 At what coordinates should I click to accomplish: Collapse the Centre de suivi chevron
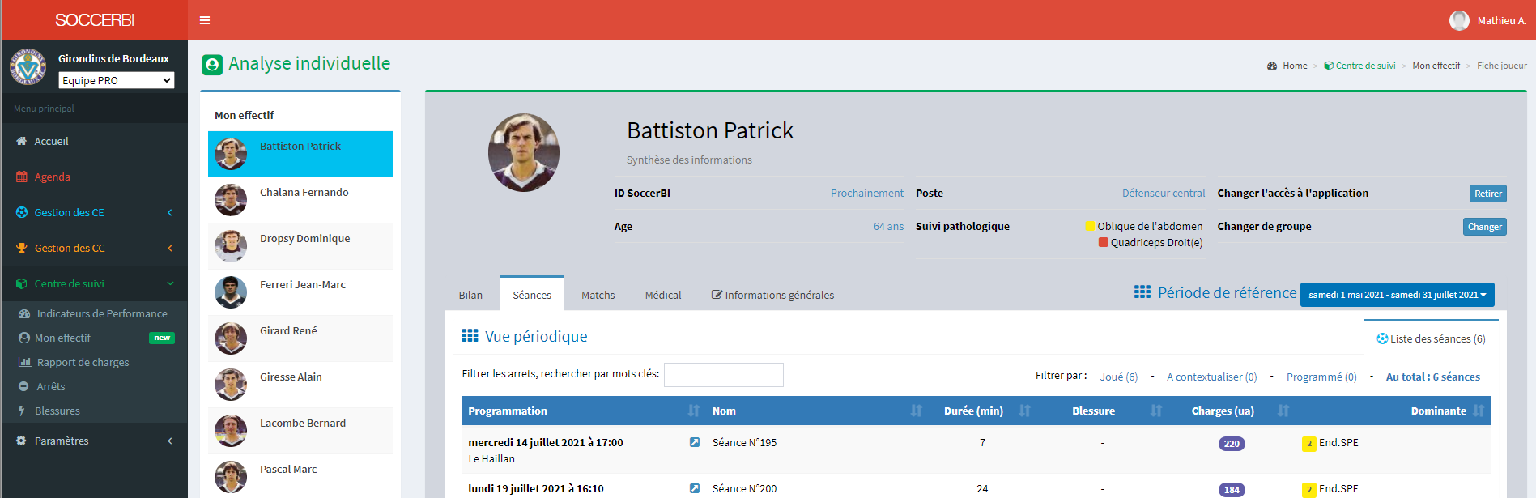170,283
